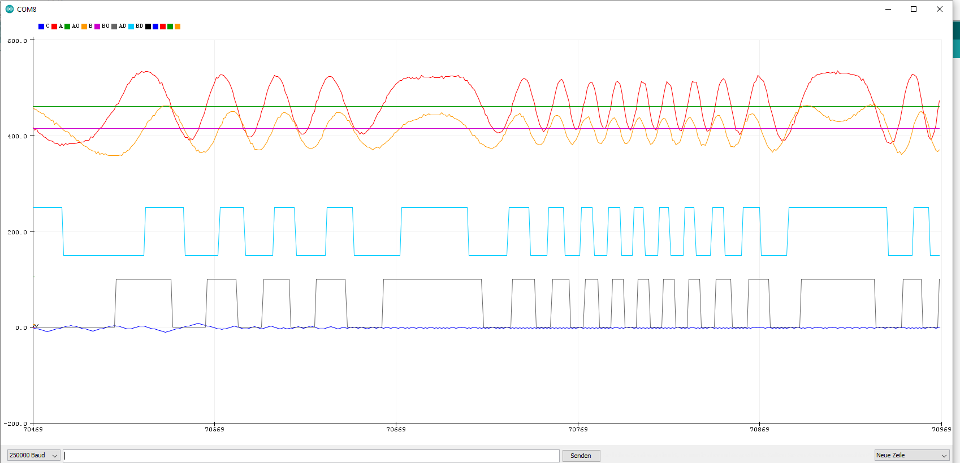Click the y-axis label '-200.0'
The height and width of the screenshot is (463, 960).
pyautogui.click(x=15, y=423)
